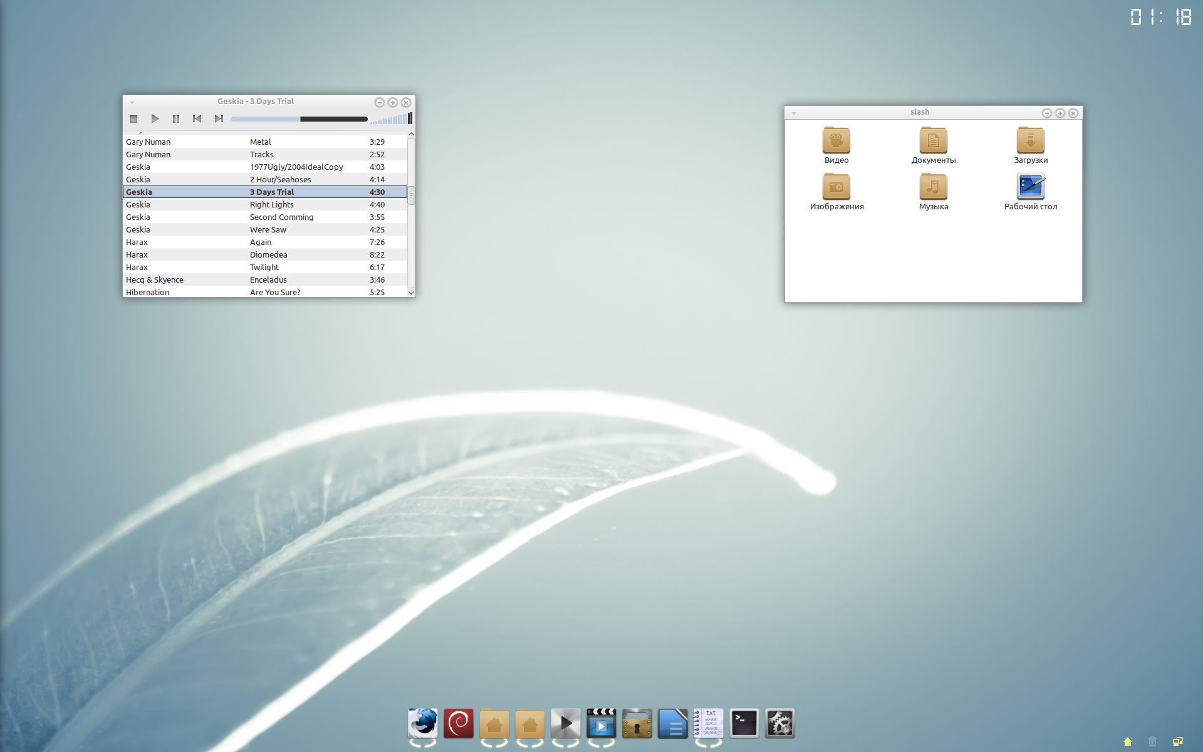Image resolution: width=1203 pixels, height=752 pixels.
Task: Open the terminal from the dock
Action: point(744,724)
